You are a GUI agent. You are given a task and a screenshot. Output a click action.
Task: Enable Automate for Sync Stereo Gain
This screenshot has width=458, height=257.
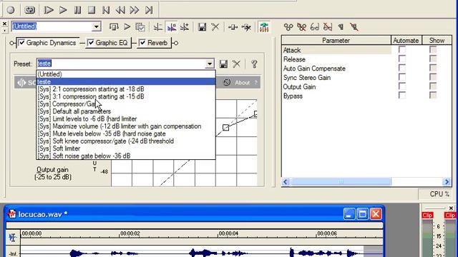(x=402, y=78)
